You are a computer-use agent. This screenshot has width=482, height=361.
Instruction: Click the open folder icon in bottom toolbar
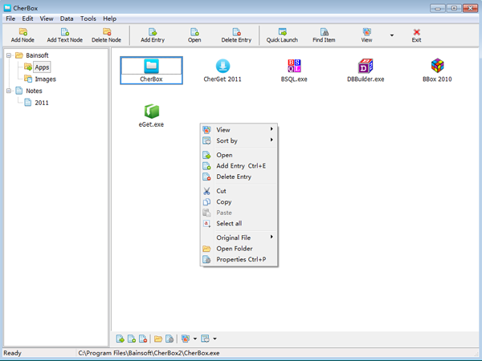(x=158, y=339)
